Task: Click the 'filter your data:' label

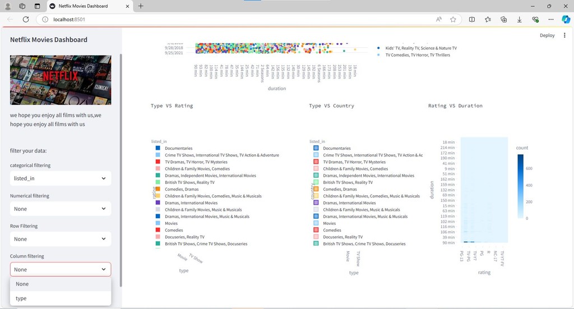Action: (28, 151)
